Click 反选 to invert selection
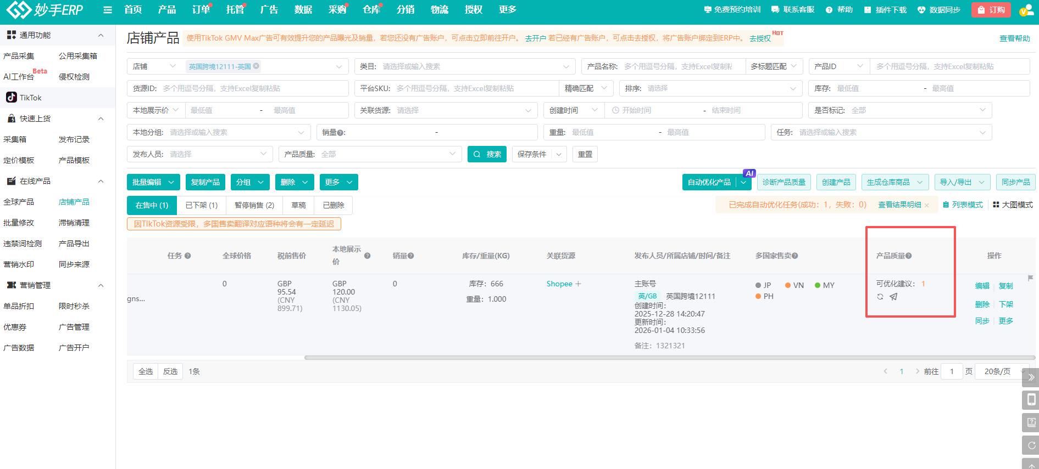1039x469 pixels. (170, 371)
